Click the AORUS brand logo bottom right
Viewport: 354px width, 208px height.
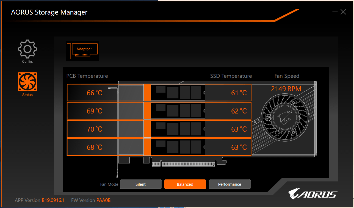pyautogui.click(x=313, y=194)
